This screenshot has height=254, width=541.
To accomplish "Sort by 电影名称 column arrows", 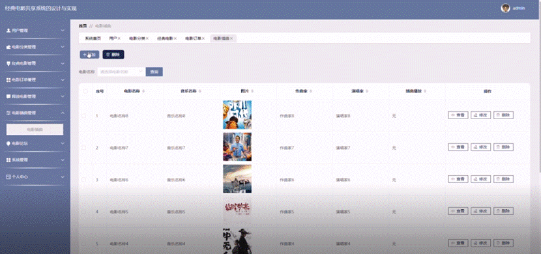I will pos(143,91).
